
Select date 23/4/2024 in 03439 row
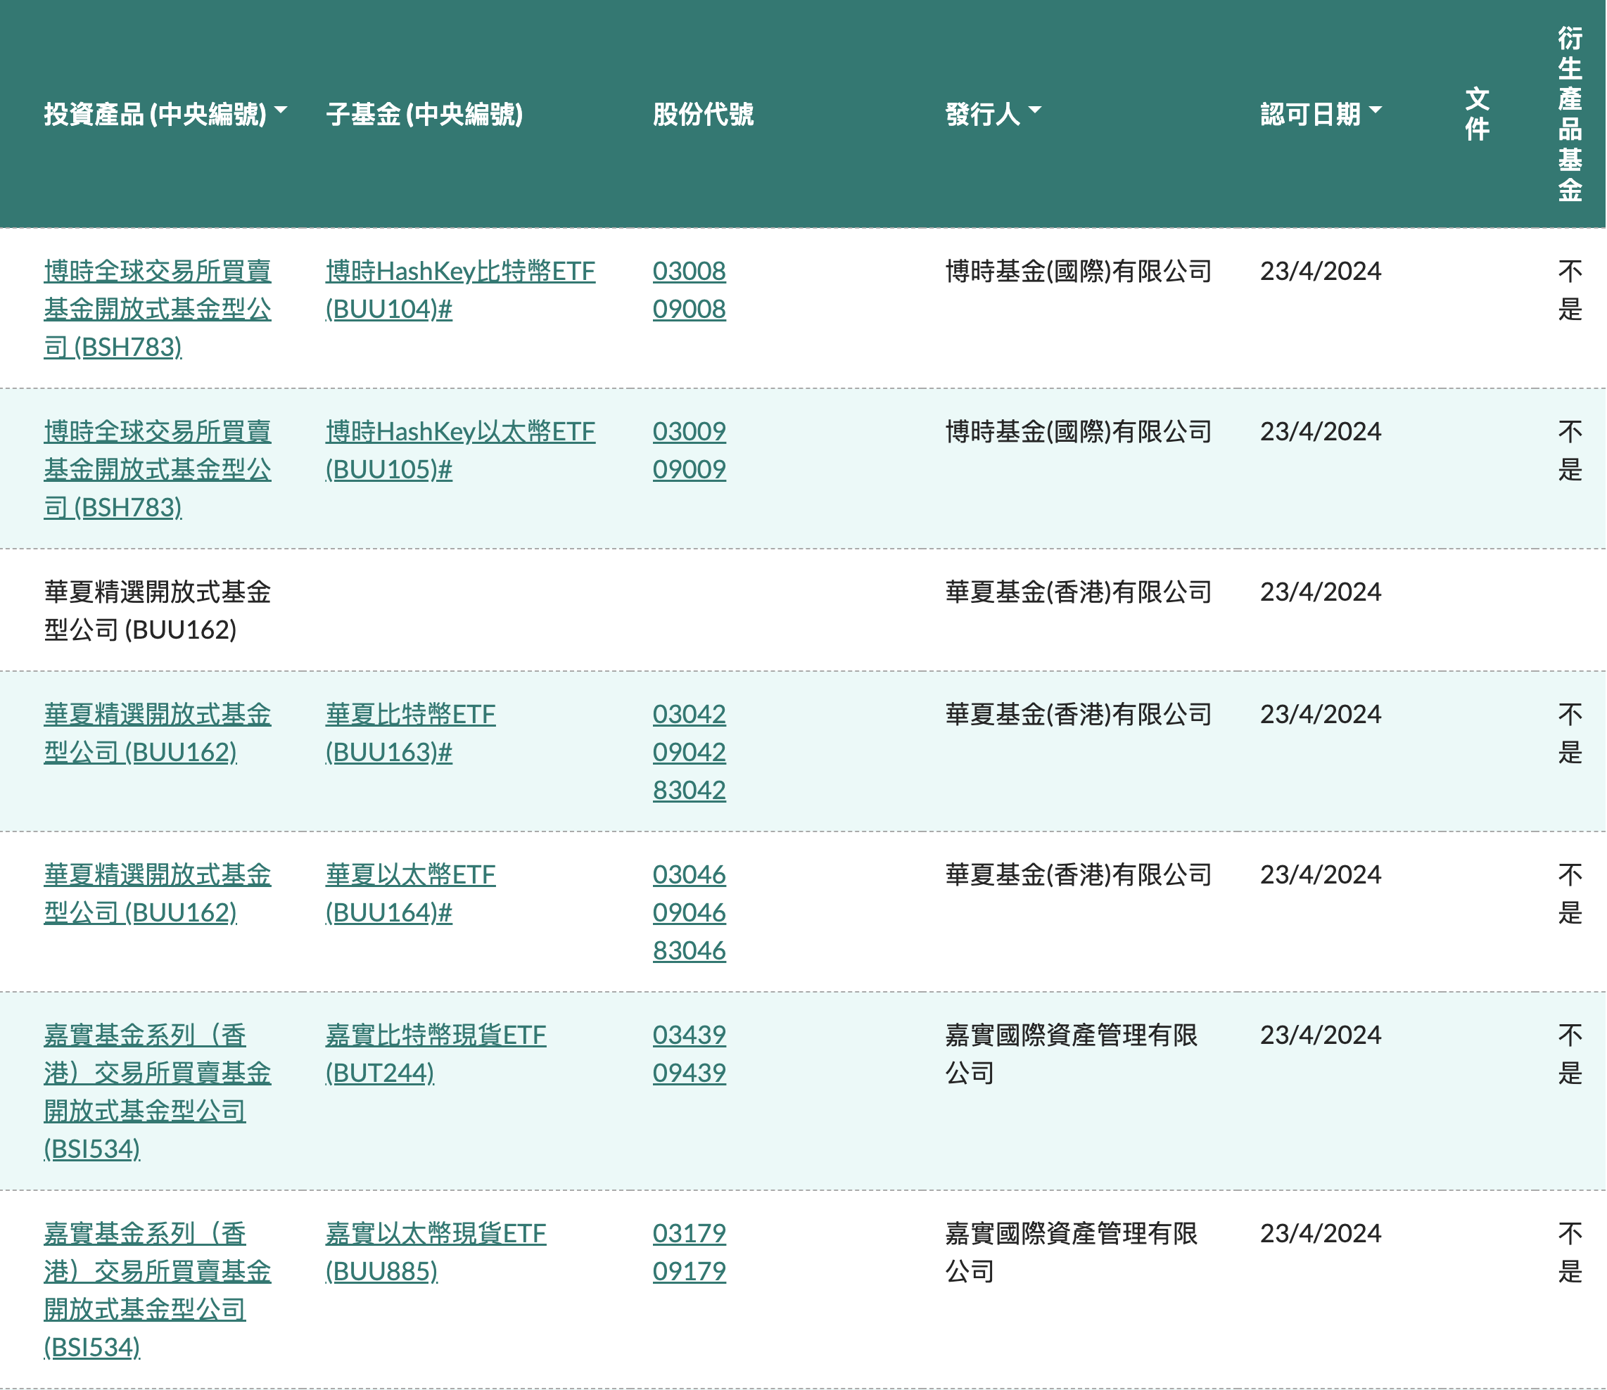pyautogui.click(x=1321, y=1035)
